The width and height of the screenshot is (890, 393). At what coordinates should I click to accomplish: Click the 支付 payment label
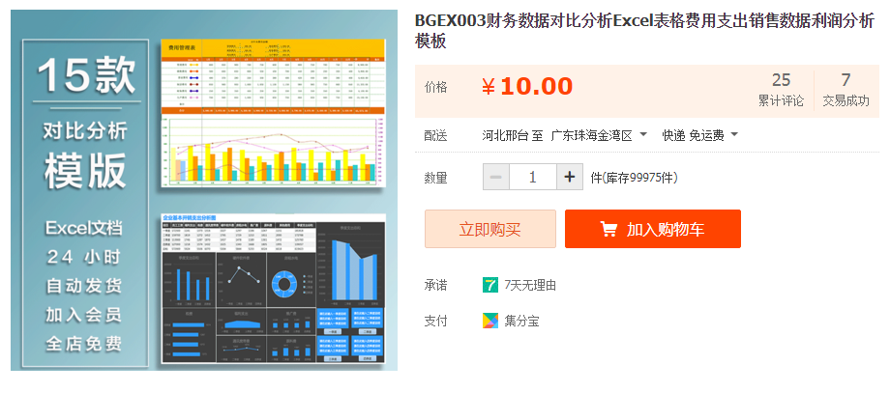tap(436, 322)
